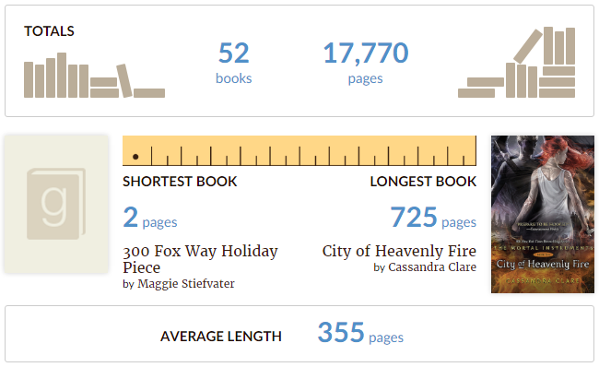
Task: Click the SHORTEST BOOK heading
Action: pyautogui.click(x=180, y=182)
